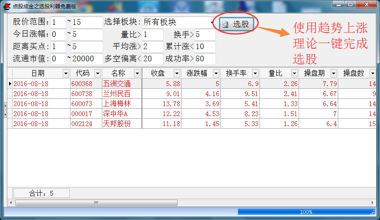Click the 股价范围 maximum field showing 15

point(87,22)
